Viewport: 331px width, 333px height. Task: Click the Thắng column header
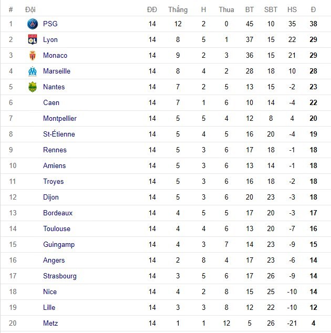coord(178,9)
